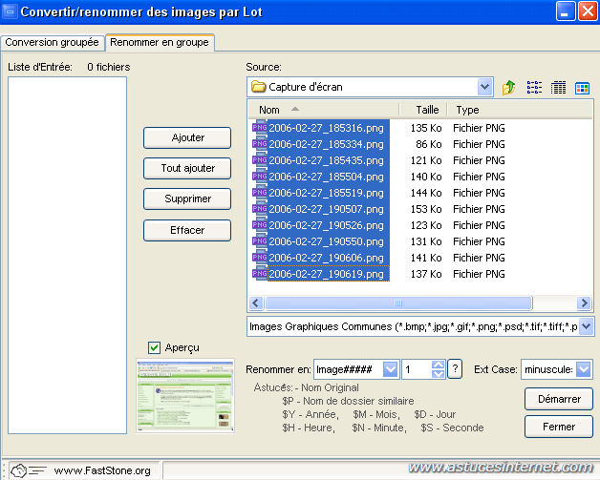
Task: Click PNG icon of 2006-02-27_185316.png
Action: [x=260, y=128]
